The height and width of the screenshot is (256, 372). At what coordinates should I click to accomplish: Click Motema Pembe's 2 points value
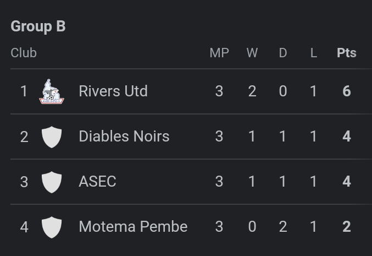[347, 227]
